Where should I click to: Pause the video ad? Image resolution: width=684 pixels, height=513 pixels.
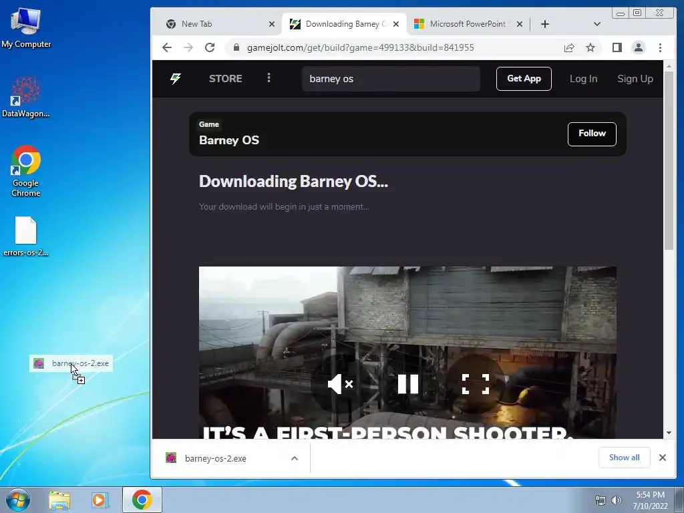click(x=408, y=384)
